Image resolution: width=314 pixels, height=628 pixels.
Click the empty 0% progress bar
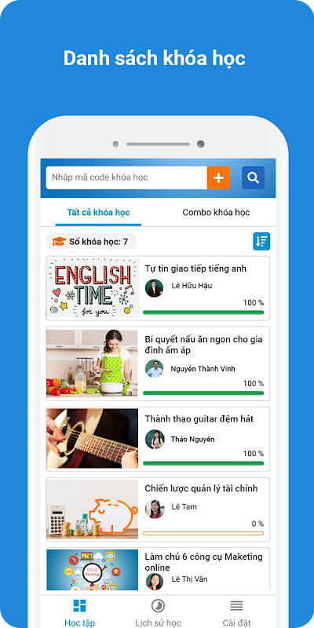click(203, 533)
